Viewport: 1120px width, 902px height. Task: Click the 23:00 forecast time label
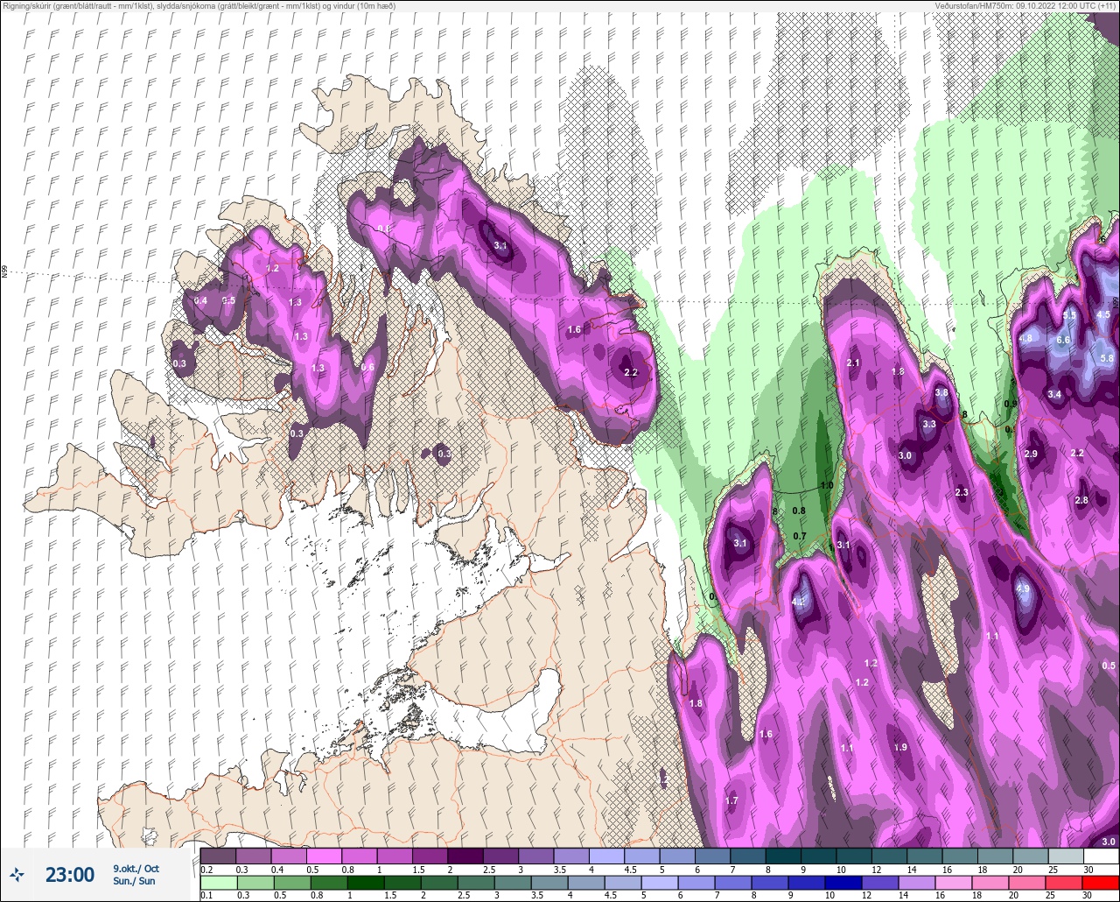[x=70, y=875]
